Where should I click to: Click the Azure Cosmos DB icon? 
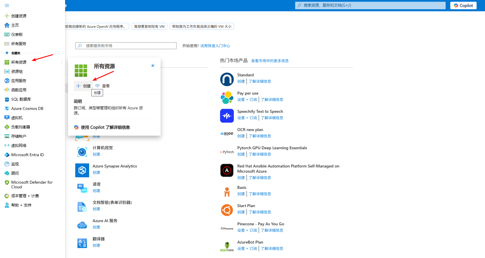click(7, 108)
